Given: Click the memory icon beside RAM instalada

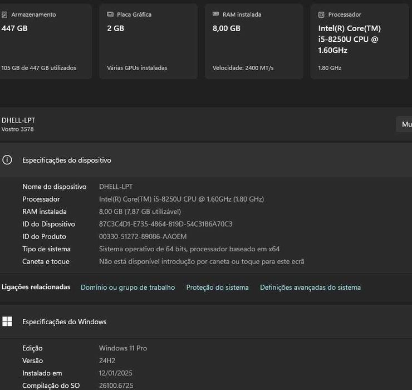Looking at the screenshot, I should [215, 14].
